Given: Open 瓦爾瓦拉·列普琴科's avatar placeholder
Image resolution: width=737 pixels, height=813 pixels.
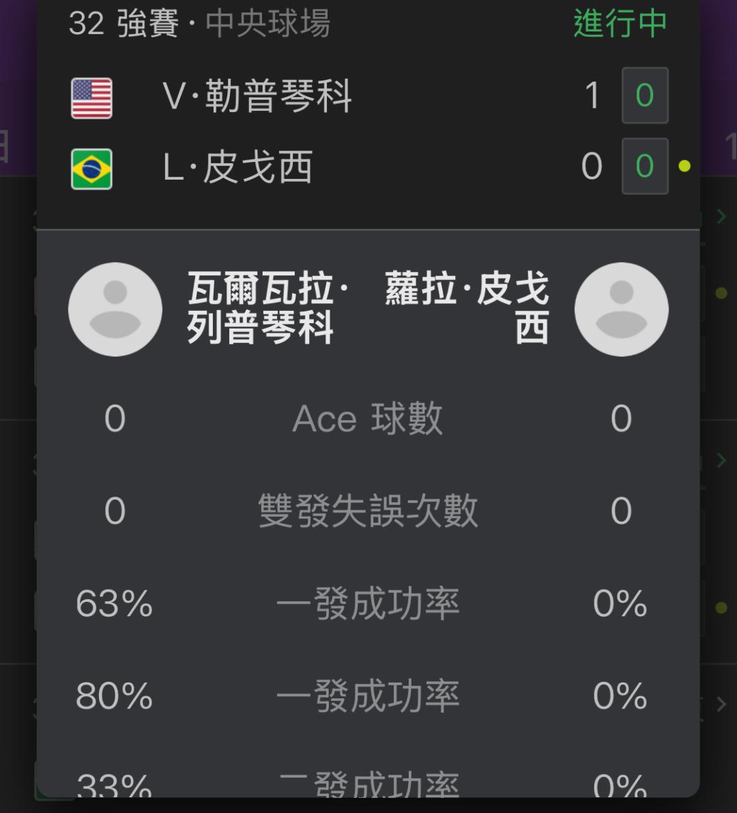Looking at the screenshot, I should [x=115, y=309].
